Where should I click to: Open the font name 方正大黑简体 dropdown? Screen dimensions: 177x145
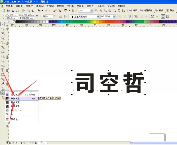pyautogui.click(x=98, y=17)
